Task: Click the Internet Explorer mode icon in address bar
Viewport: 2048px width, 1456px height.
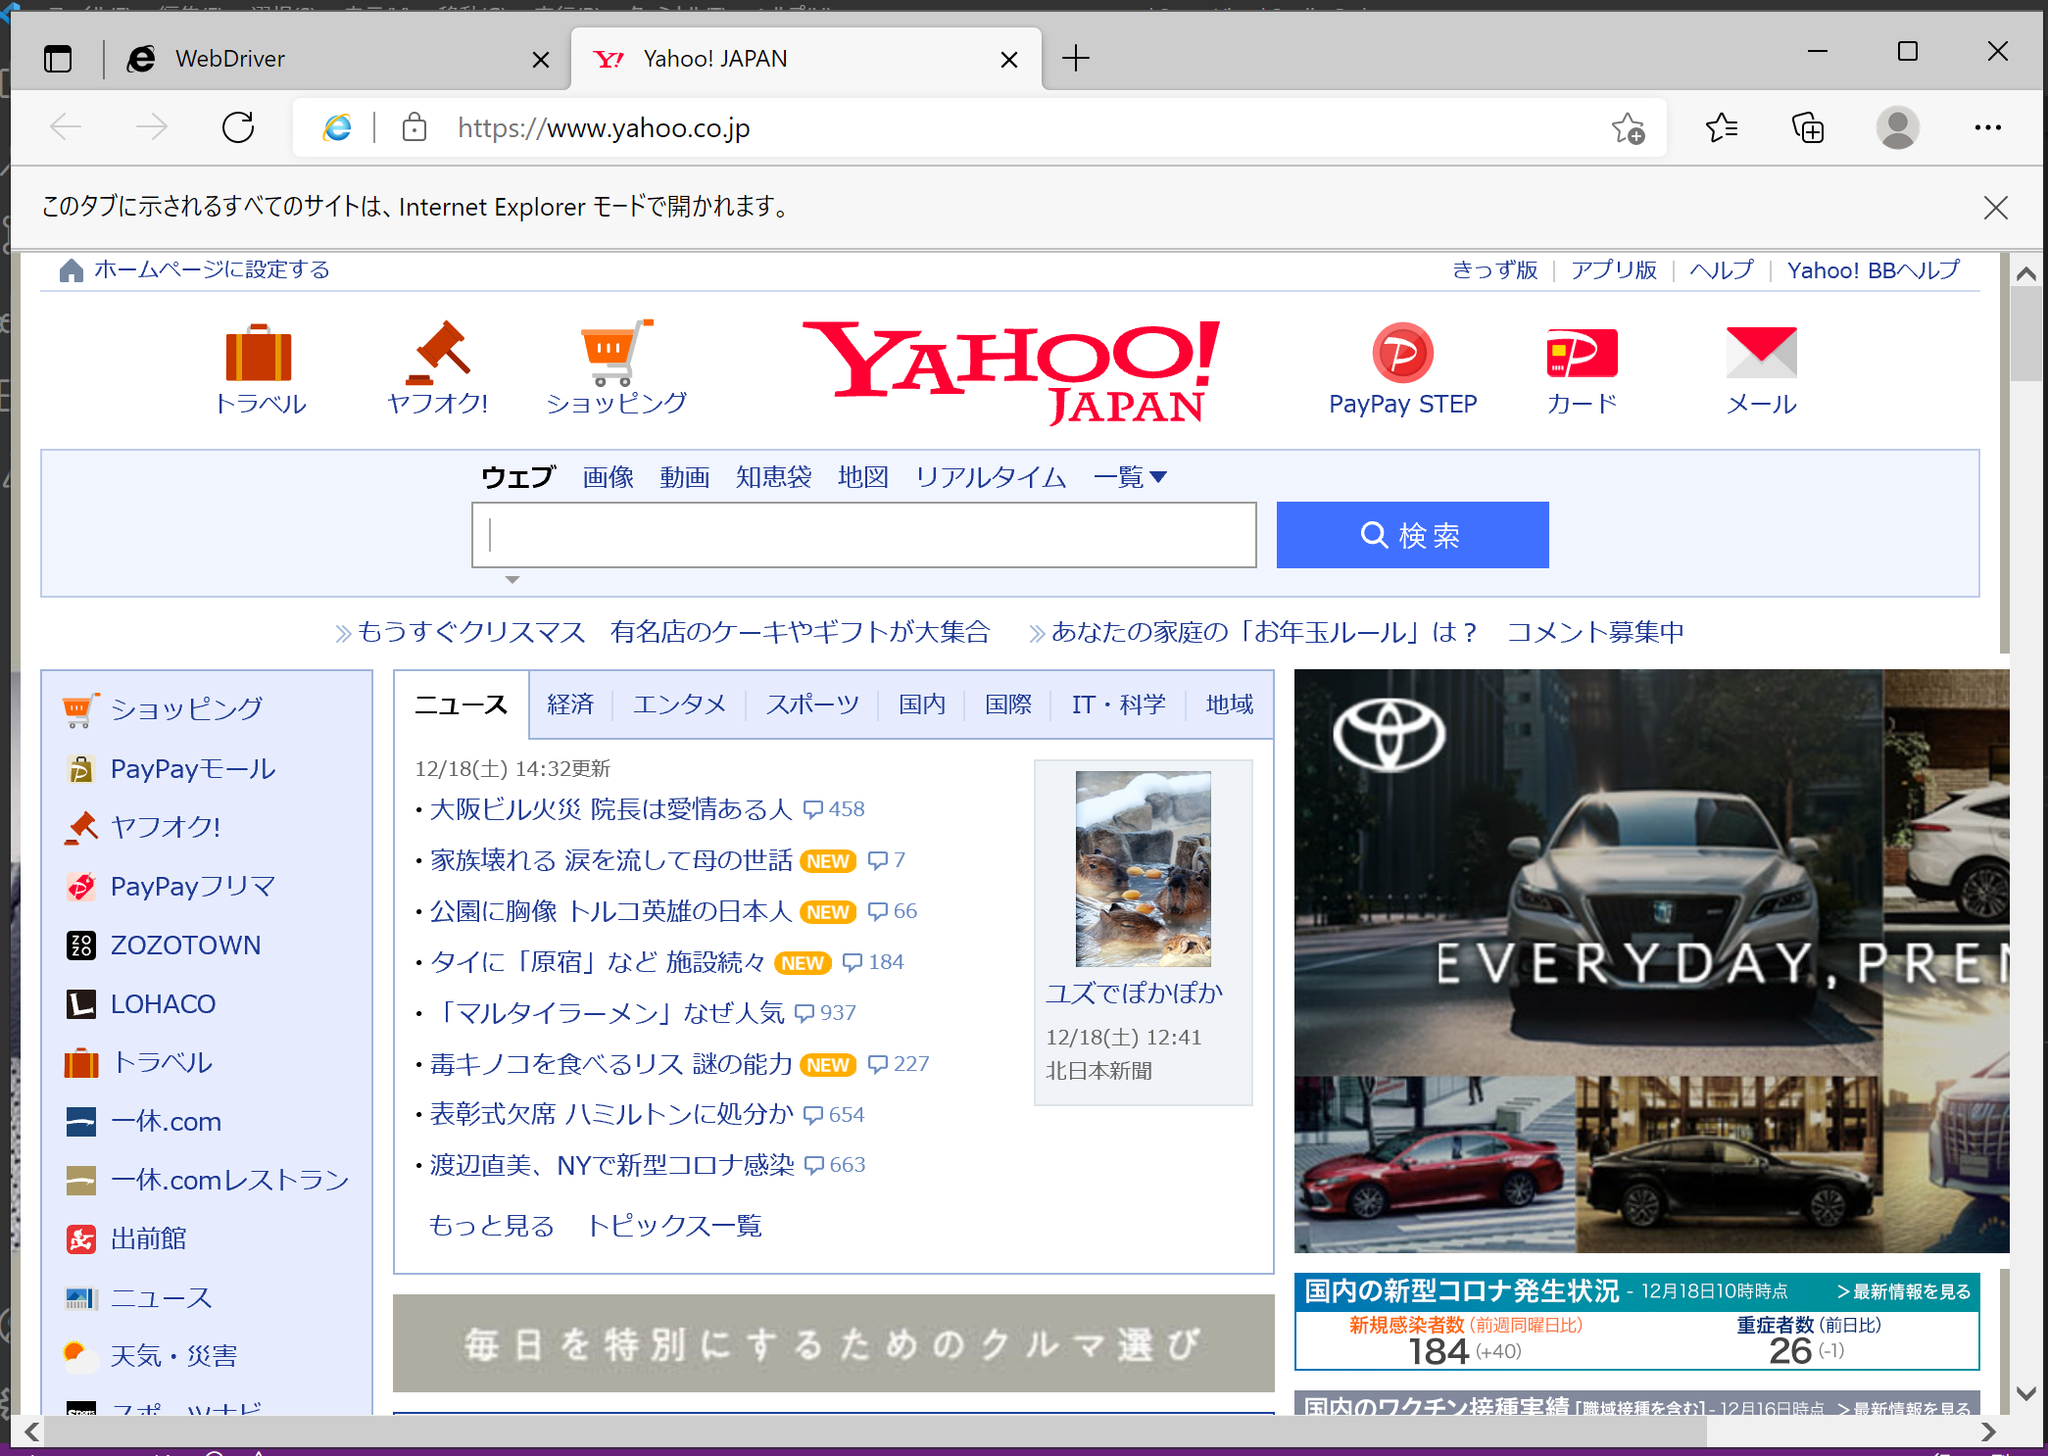Action: coord(337,127)
